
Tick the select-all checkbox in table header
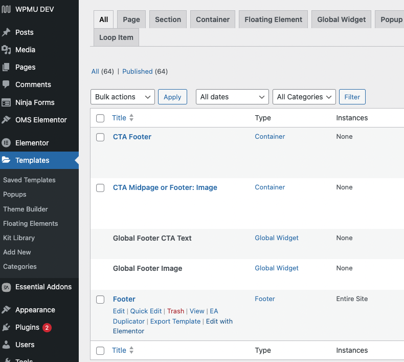(x=100, y=118)
